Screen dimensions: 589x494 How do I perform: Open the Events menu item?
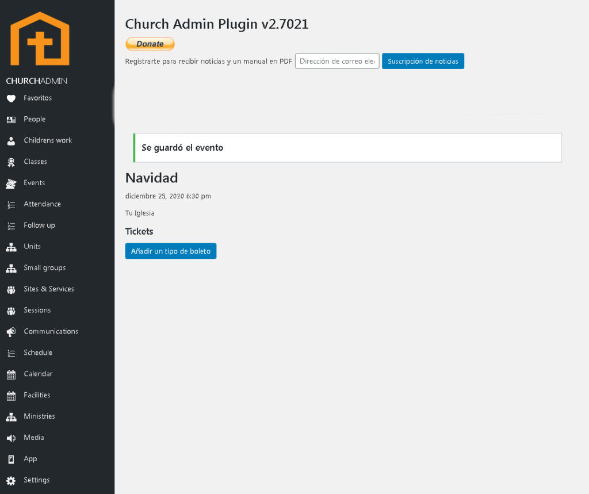point(34,183)
